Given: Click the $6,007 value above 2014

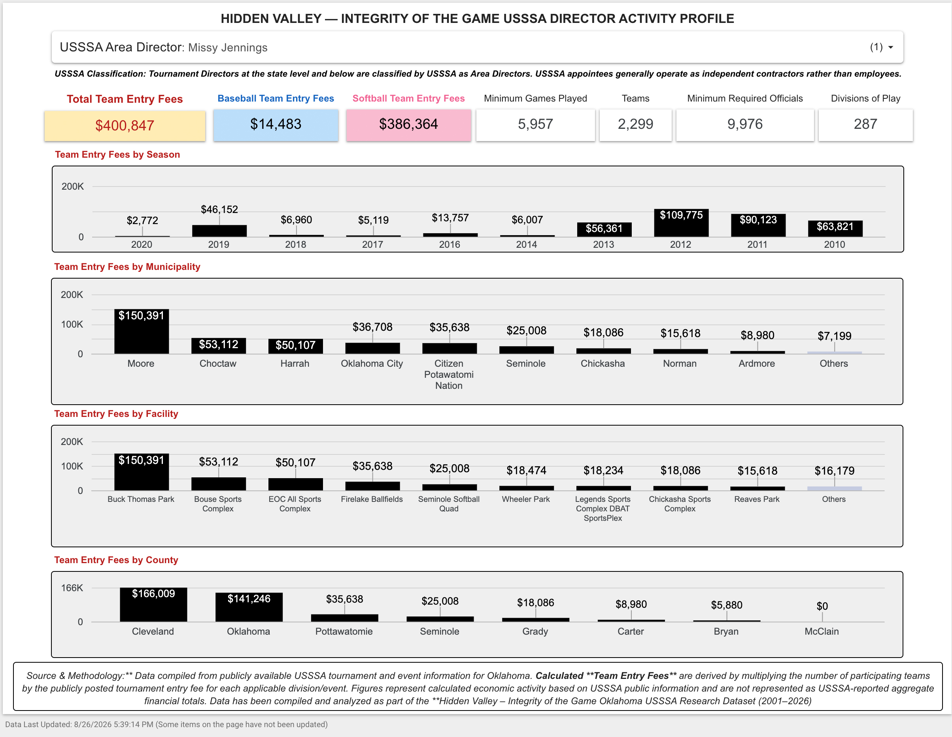Looking at the screenshot, I should click(x=527, y=220).
